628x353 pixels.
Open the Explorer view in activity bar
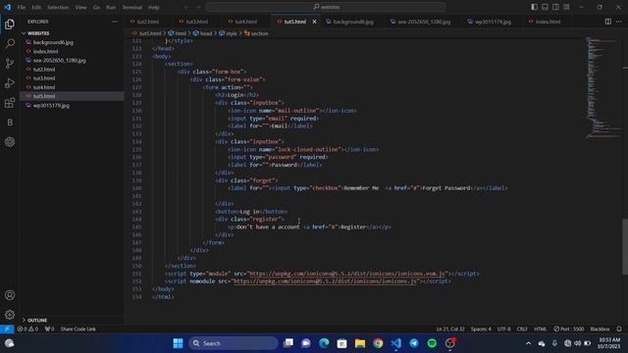tap(10, 24)
